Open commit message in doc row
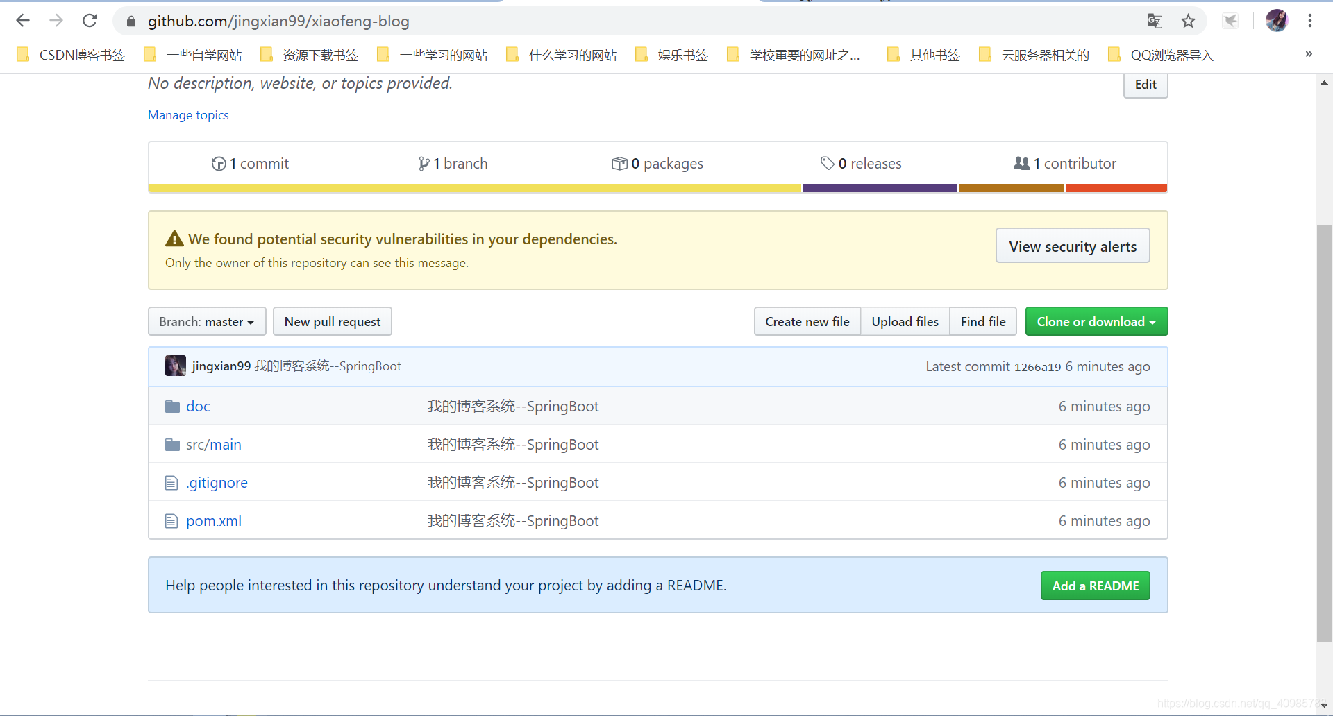Image resolution: width=1333 pixels, height=716 pixels. pos(513,407)
